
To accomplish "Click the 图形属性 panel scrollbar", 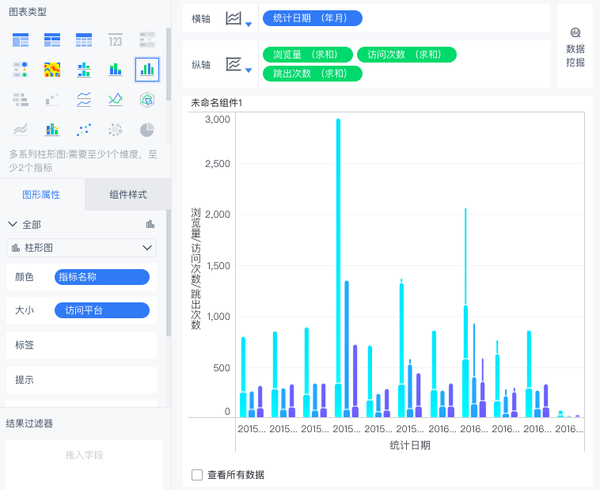I will click(x=169, y=274).
